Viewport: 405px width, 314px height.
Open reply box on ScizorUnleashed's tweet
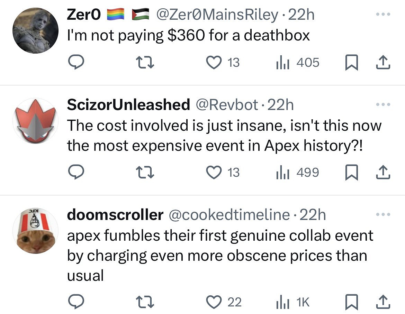(x=76, y=172)
